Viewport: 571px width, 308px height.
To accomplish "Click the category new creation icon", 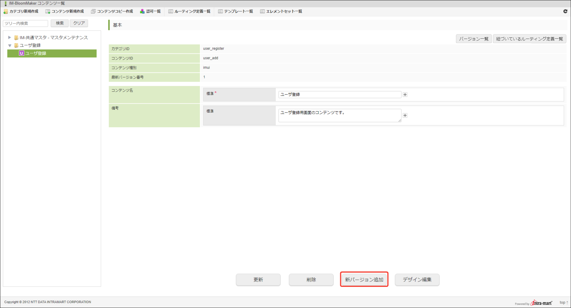I will click(6, 12).
